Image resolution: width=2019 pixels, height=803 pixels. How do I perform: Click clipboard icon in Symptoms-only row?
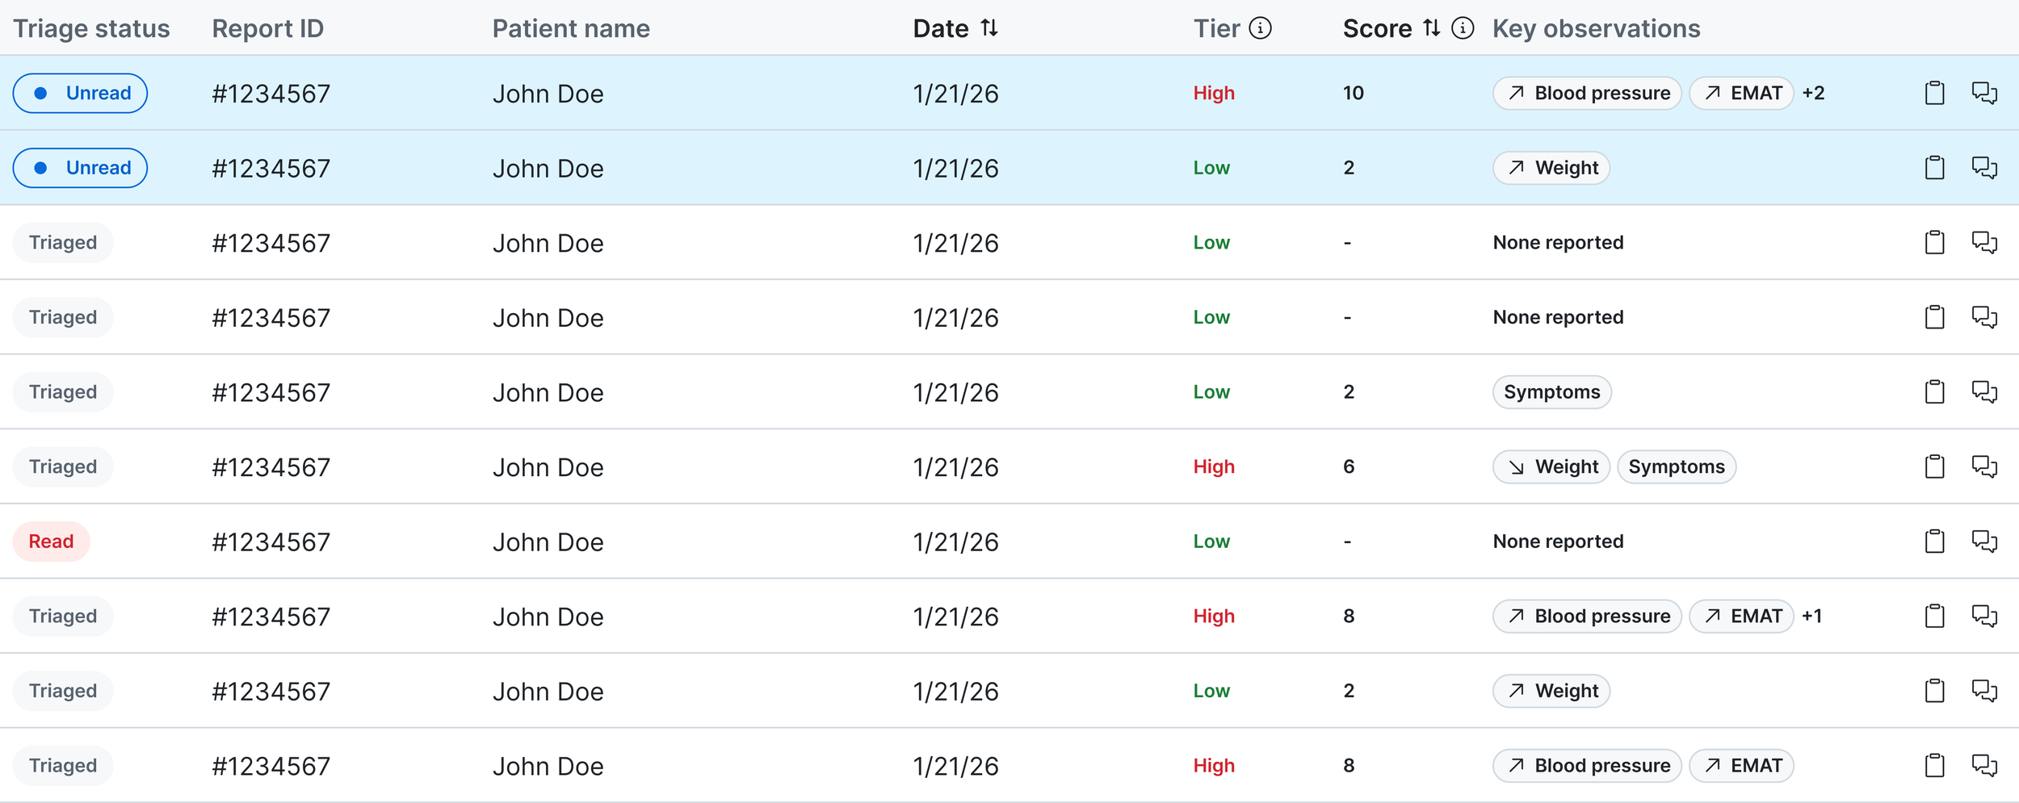point(1934,391)
